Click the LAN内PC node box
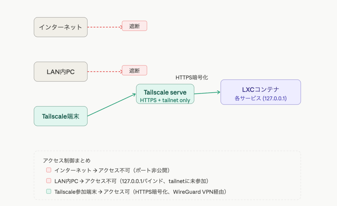This screenshot has height=206, width=337. 61,72
